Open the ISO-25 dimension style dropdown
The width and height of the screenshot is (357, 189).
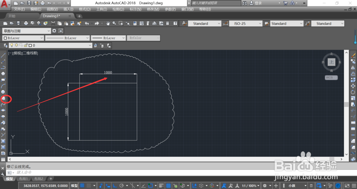246,23
